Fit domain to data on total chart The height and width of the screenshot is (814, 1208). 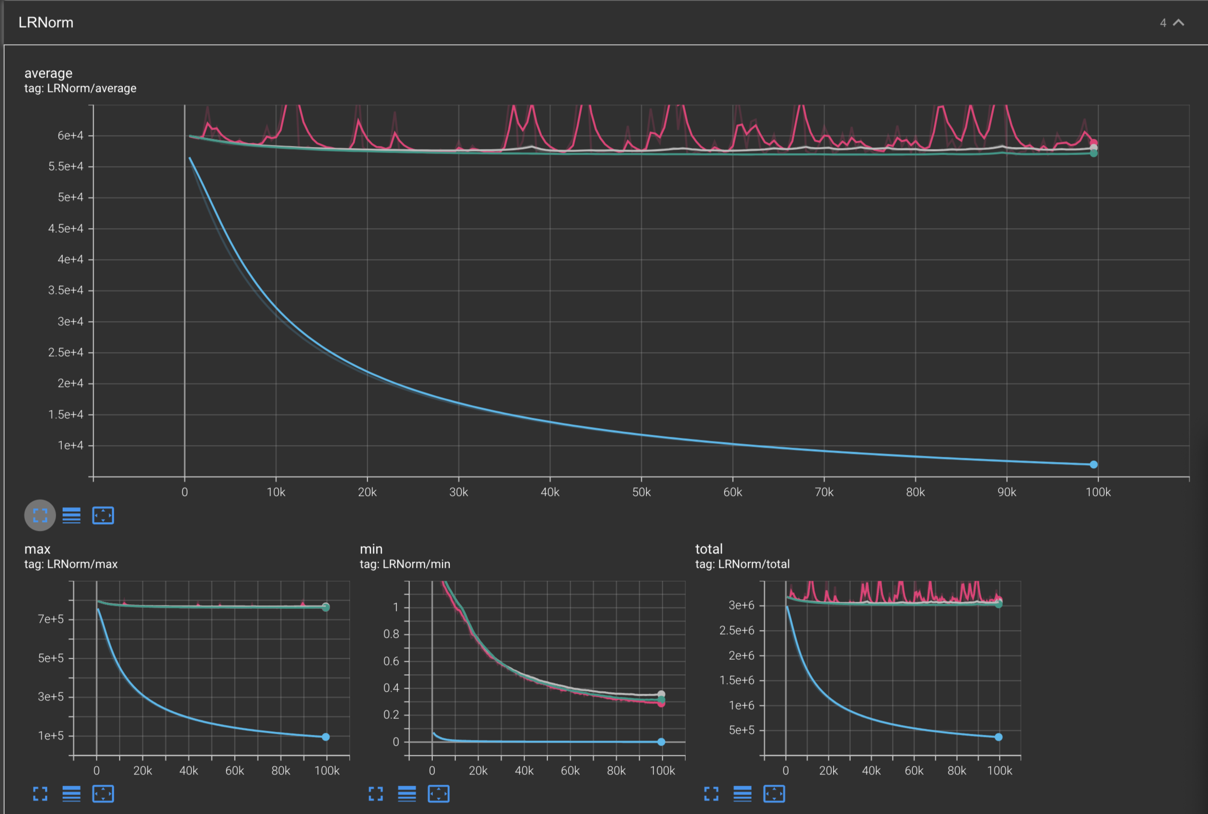click(774, 794)
